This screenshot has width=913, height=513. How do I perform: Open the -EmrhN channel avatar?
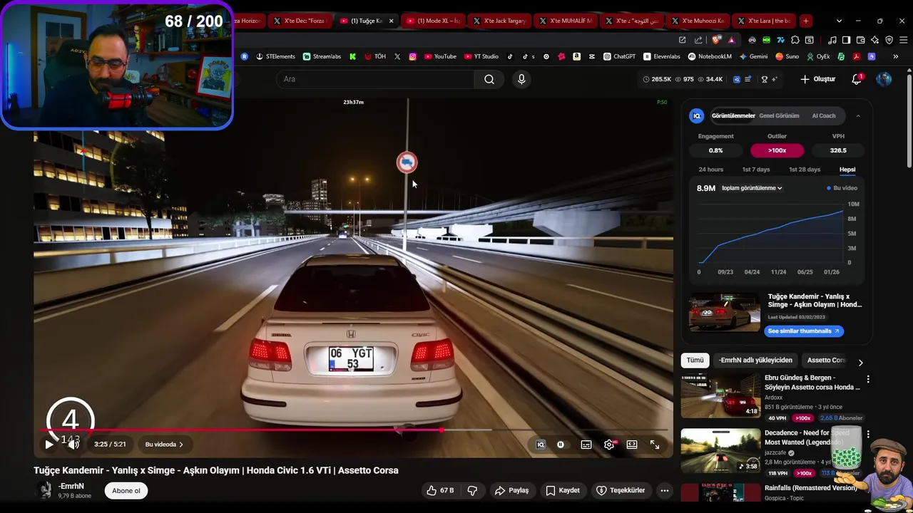coord(45,490)
